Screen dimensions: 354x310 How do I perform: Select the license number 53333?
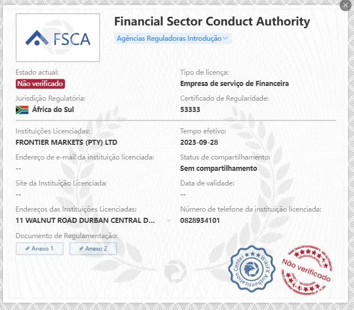190,110
